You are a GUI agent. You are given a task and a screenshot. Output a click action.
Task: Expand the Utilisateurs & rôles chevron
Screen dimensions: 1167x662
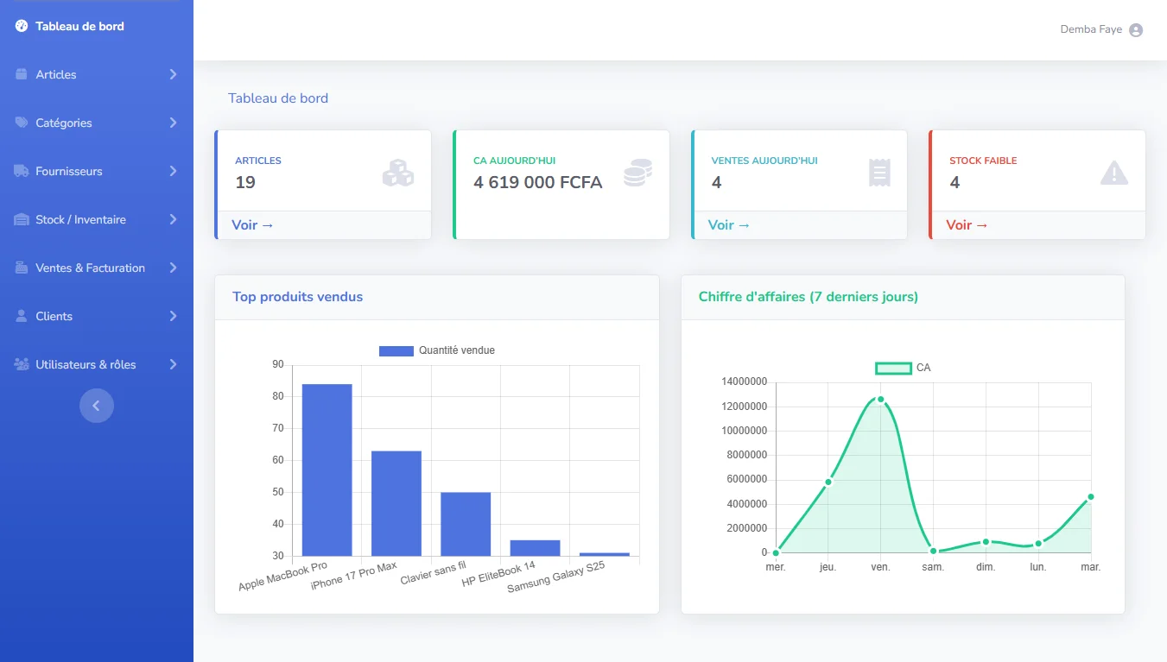pyautogui.click(x=173, y=364)
